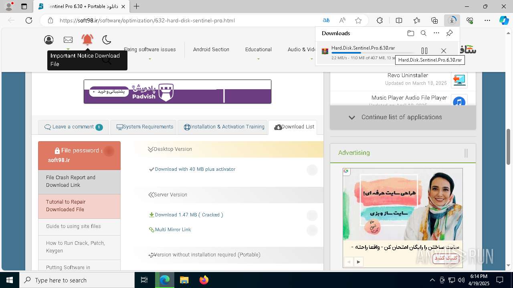Image resolution: width=513 pixels, height=288 pixels.
Task: Open the extensions puzzle icon
Action: pyautogui.click(x=380, y=20)
